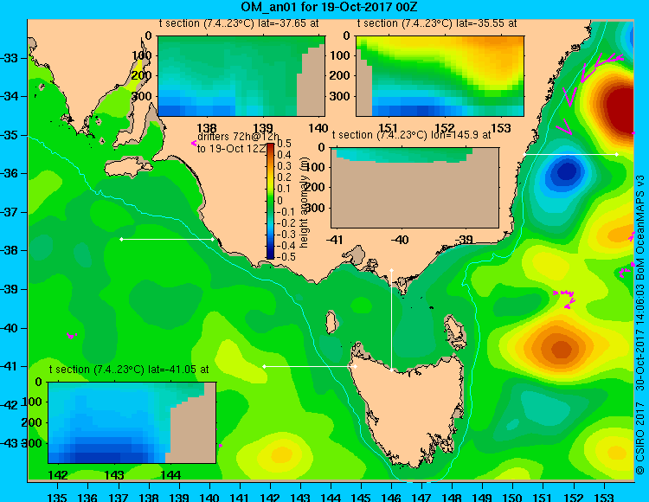Click the CSIRO BoM OceanMAPS v3 copyright text
The image size is (649, 502).
pos(640,325)
